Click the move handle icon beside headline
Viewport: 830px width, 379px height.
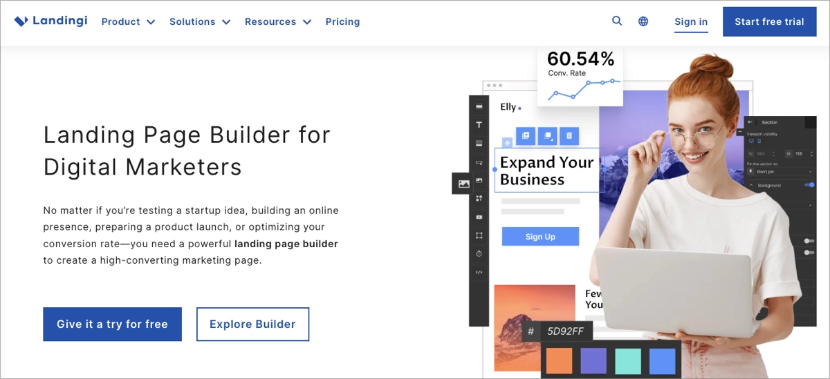507,143
